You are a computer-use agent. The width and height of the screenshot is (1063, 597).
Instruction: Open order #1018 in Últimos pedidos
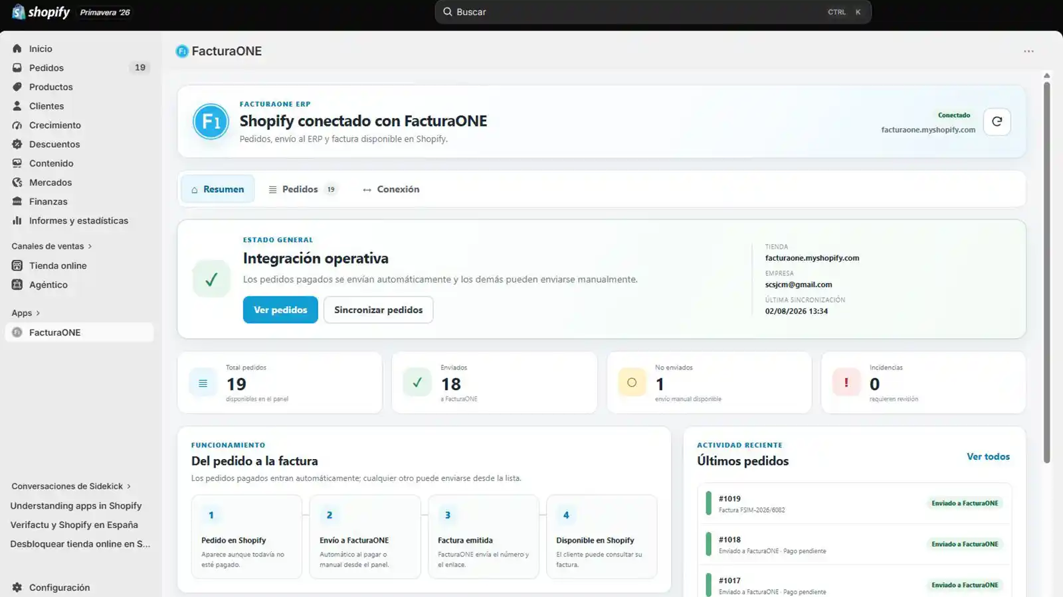[x=854, y=545]
